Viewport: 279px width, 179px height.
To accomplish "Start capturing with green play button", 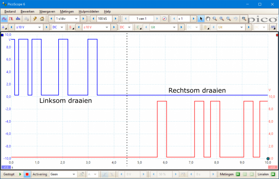I will tap(20, 174).
